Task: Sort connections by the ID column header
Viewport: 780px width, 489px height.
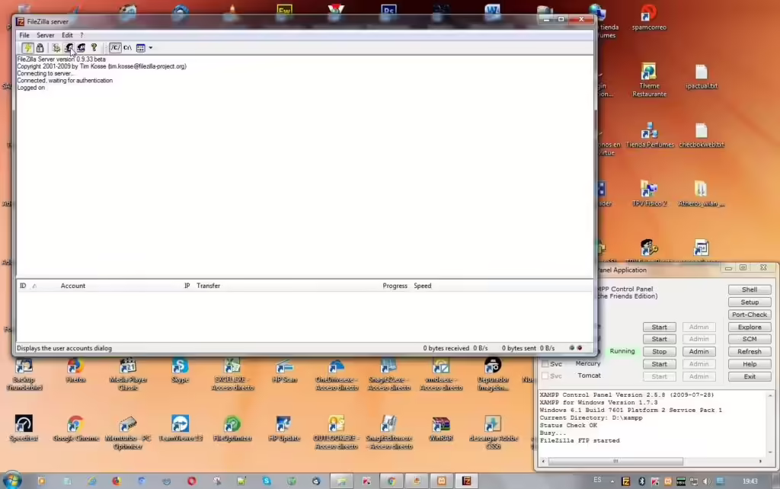Action: pyautogui.click(x=23, y=286)
